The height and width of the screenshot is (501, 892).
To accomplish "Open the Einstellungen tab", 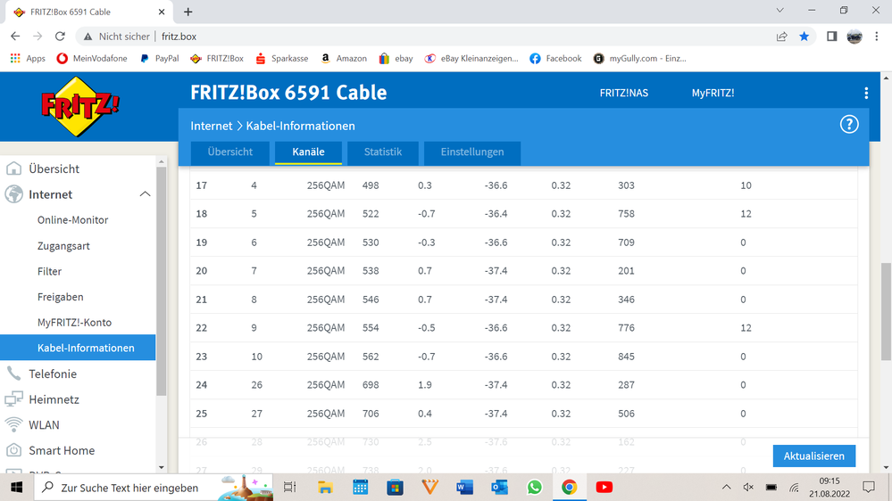I will coord(472,152).
